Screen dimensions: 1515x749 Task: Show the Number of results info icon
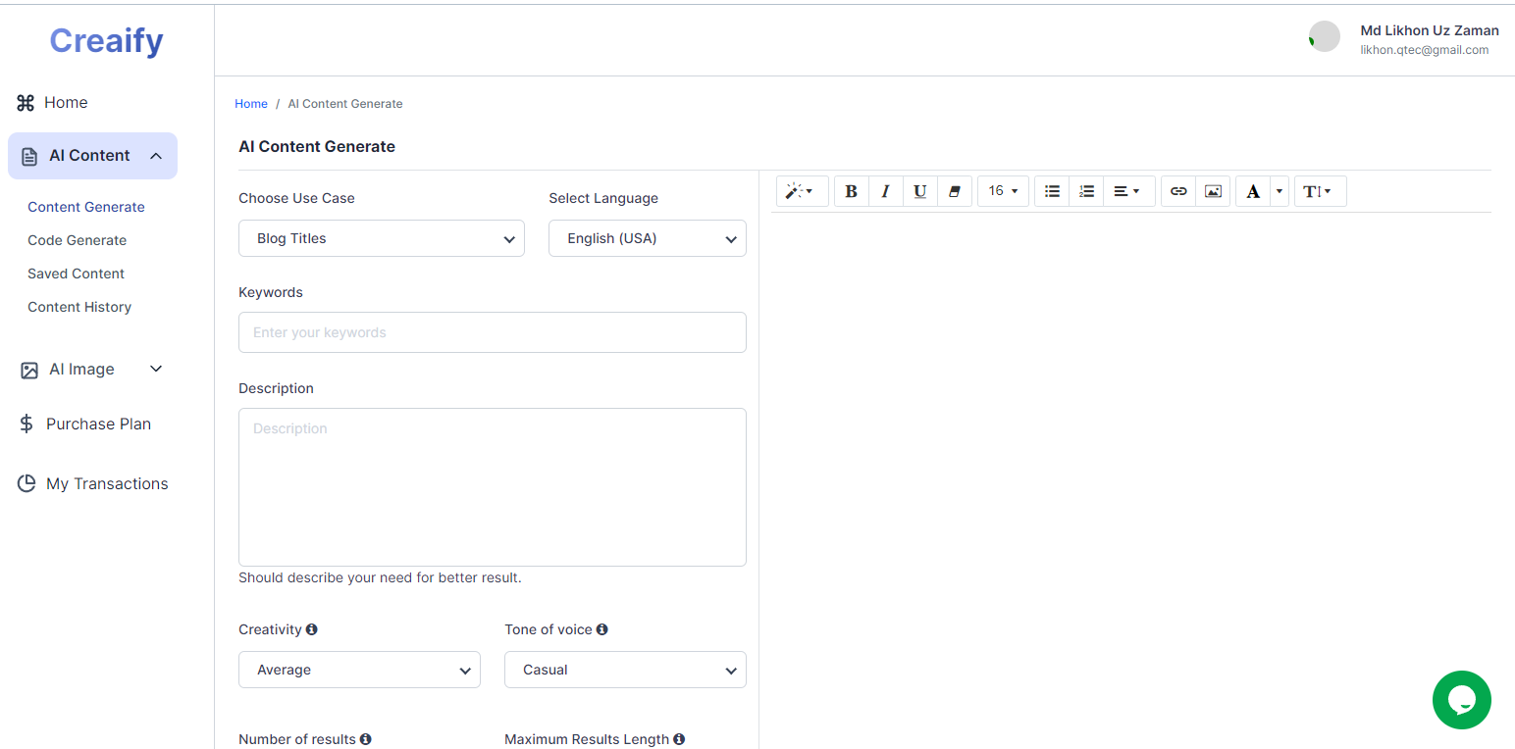(x=365, y=739)
